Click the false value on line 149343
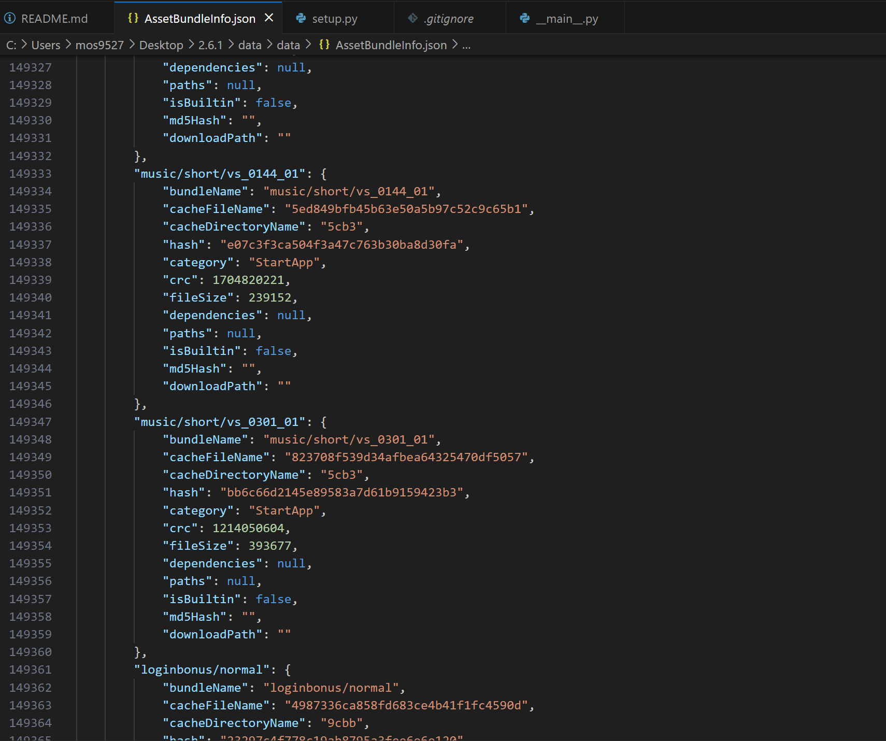886x741 pixels. pyautogui.click(x=274, y=351)
